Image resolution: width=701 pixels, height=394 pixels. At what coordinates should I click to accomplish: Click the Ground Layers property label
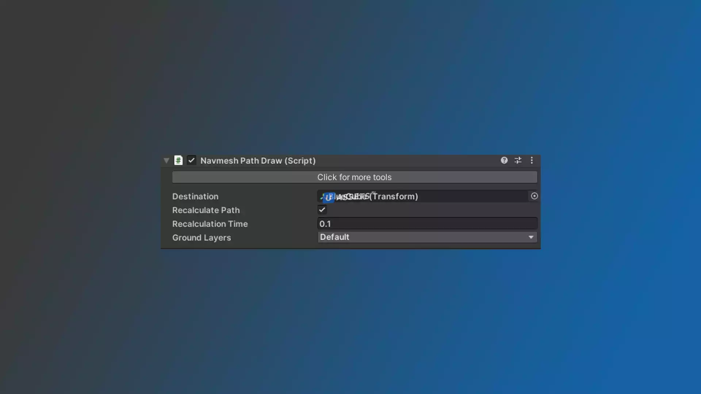[202, 238]
